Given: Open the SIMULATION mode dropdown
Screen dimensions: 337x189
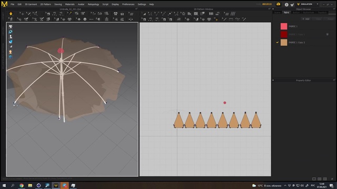Looking at the screenshot, I should [318, 4].
